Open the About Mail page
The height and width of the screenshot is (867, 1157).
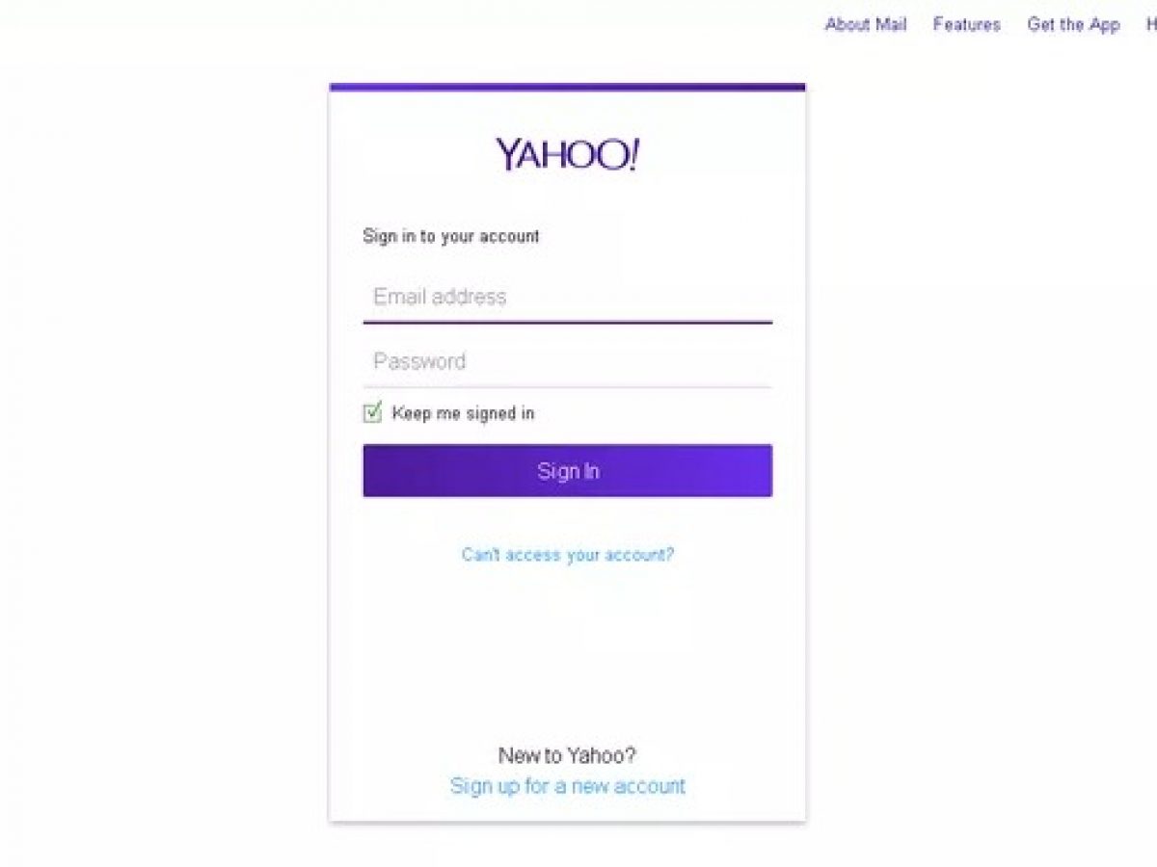(866, 24)
